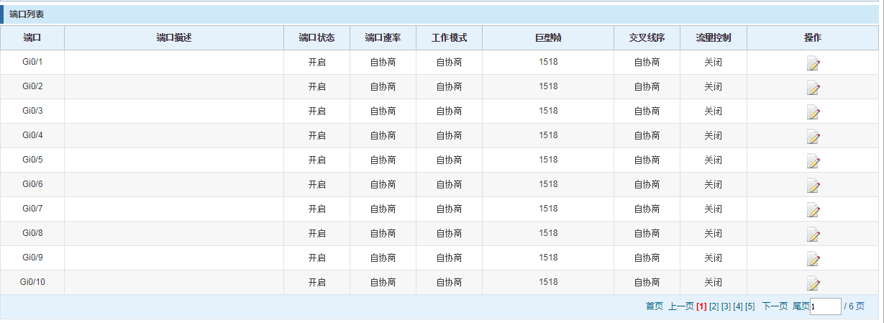
Task: Click the 交叉线序 column header
Action: tap(647, 38)
